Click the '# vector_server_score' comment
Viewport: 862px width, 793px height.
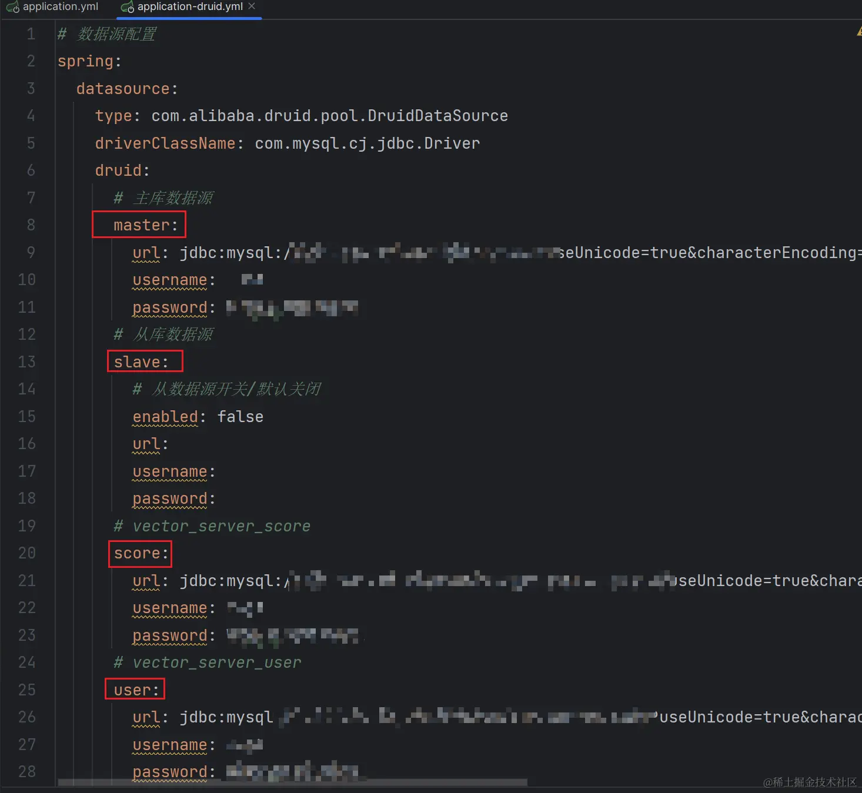click(x=212, y=526)
